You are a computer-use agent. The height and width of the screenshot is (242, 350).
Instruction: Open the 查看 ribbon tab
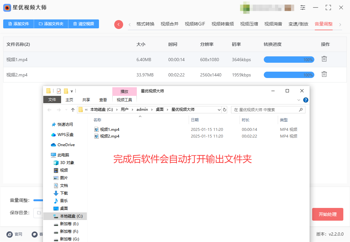pos(103,100)
